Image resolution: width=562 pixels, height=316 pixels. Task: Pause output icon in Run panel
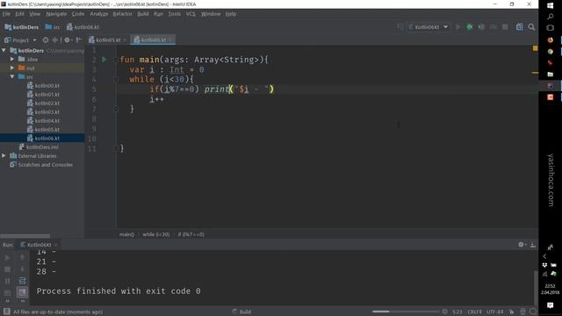pos(7,281)
